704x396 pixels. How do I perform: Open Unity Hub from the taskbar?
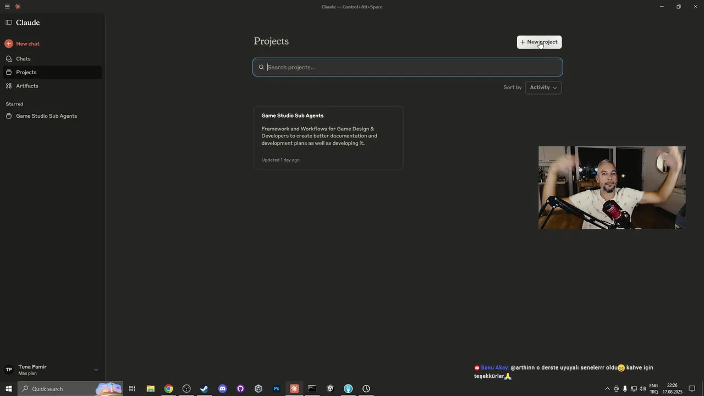[258, 389]
